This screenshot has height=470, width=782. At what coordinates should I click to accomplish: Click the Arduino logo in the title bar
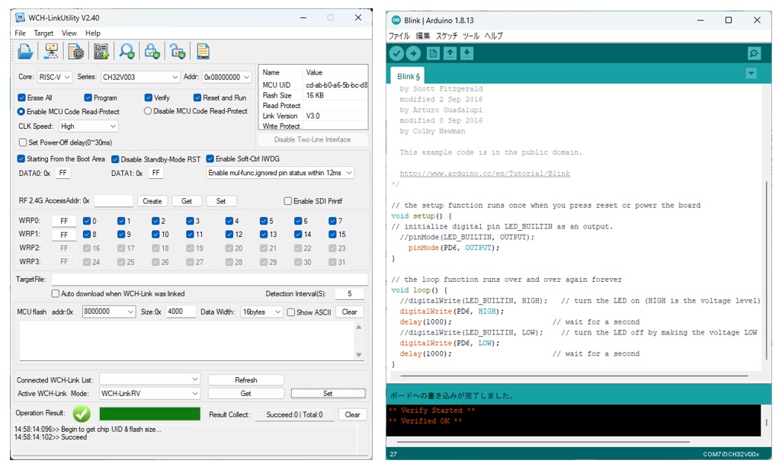396,20
